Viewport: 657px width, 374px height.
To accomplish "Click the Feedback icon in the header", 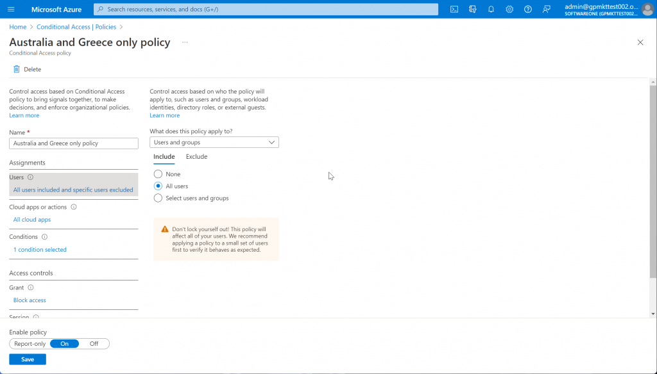I will coord(547,9).
